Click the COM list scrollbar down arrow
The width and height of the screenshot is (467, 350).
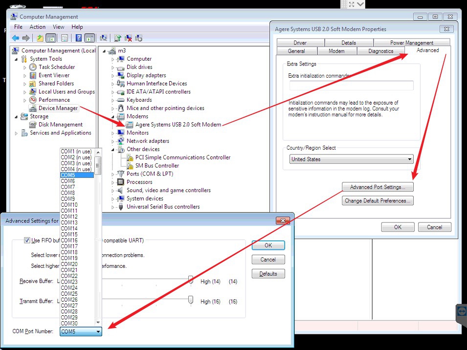tap(98, 323)
